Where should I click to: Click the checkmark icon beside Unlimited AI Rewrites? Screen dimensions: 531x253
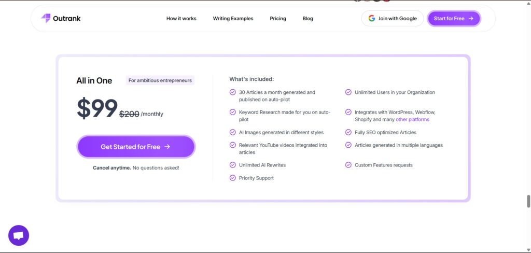pos(233,165)
